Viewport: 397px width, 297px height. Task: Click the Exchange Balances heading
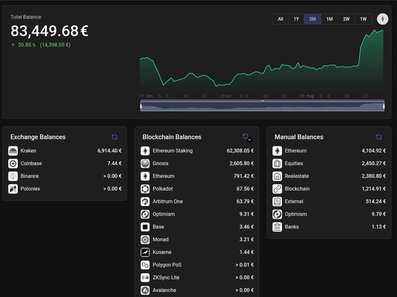coord(38,137)
